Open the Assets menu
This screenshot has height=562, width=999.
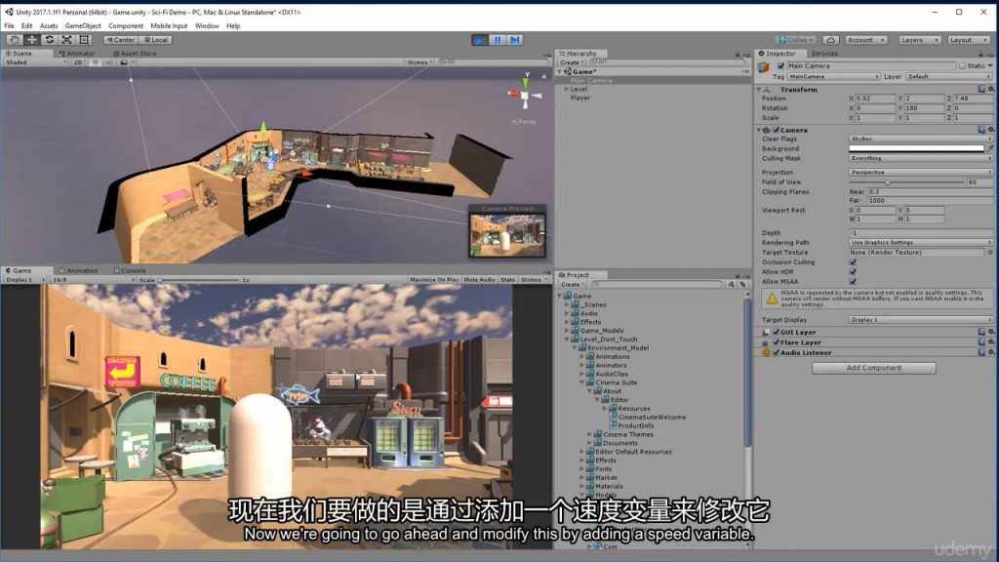[49, 26]
